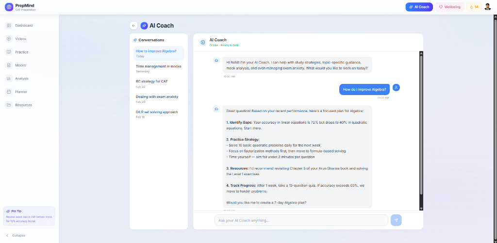
Task: Open the Dashboard sidebar icon
Action: click(x=9, y=25)
